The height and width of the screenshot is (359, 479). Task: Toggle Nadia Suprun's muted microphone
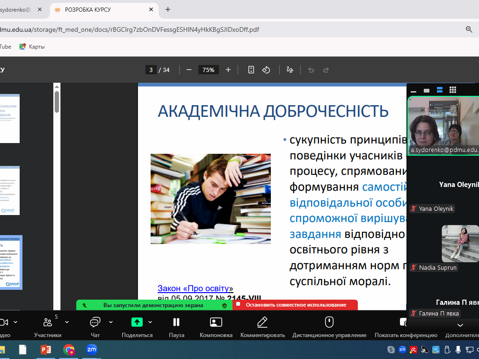click(x=414, y=267)
